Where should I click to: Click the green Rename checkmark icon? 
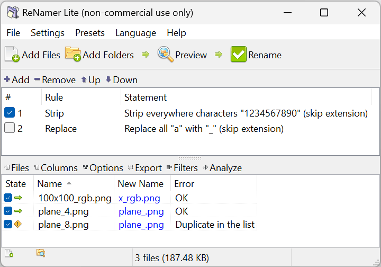[239, 55]
